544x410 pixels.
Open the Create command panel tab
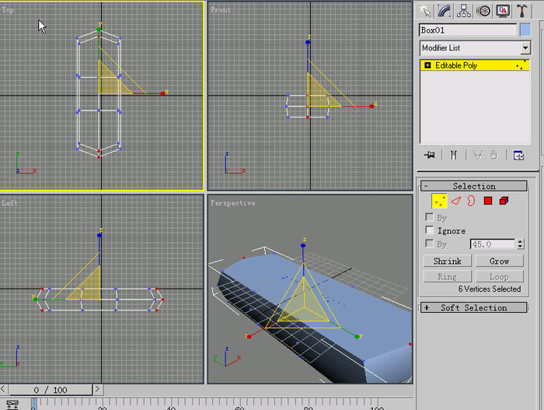coord(425,10)
